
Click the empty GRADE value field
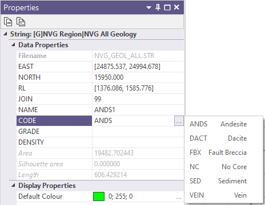tap(138, 132)
